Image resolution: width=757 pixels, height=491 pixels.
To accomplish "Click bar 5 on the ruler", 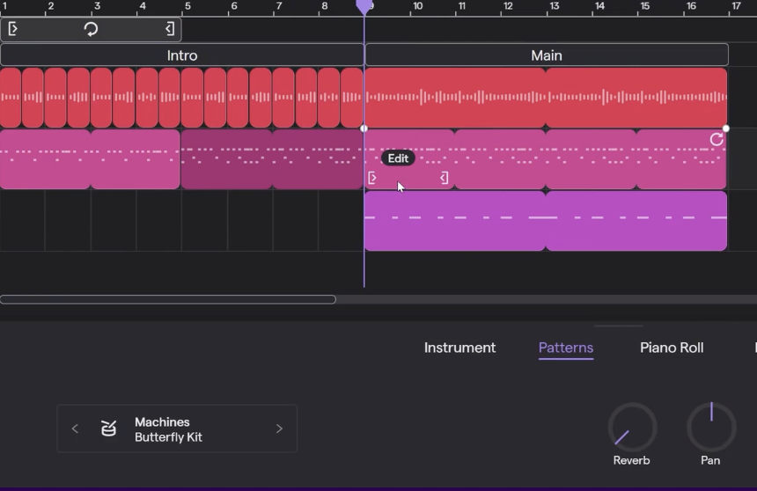I will click(187, 6).
